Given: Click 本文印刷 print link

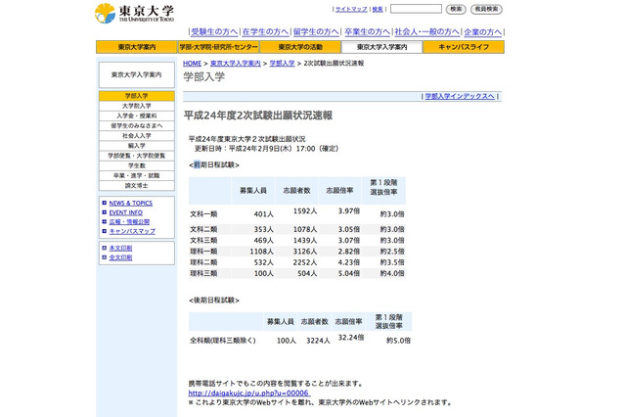Looking at the screenshot, I should point(120,248).
